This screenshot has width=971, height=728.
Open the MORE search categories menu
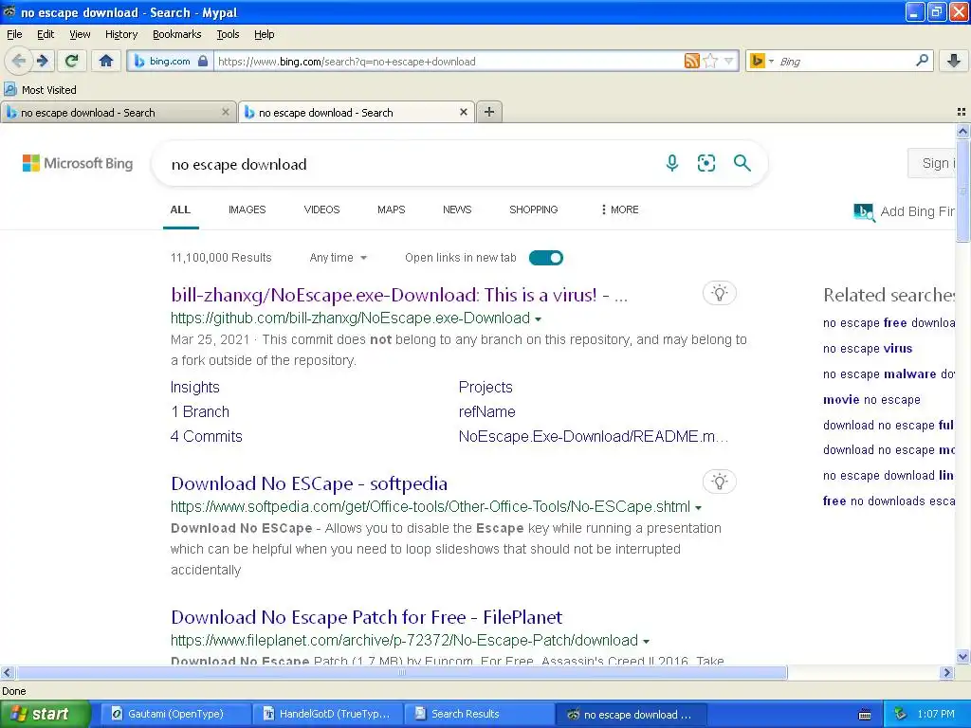click(619, 209)
